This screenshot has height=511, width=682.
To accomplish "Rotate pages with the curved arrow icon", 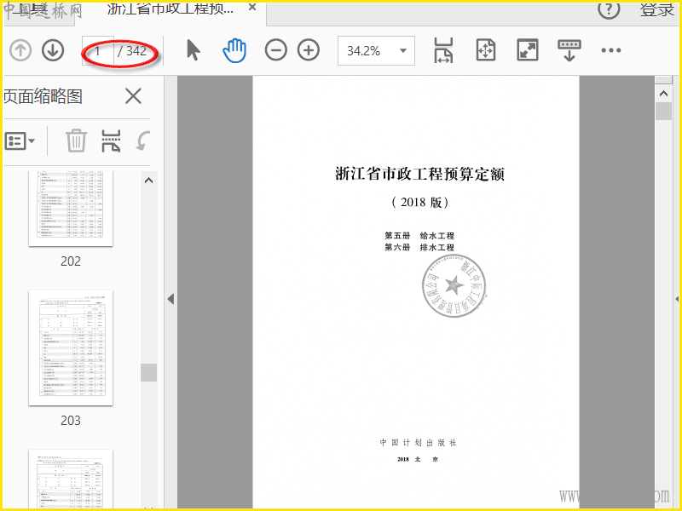I will pyautogui.click(x=142, y=141).
